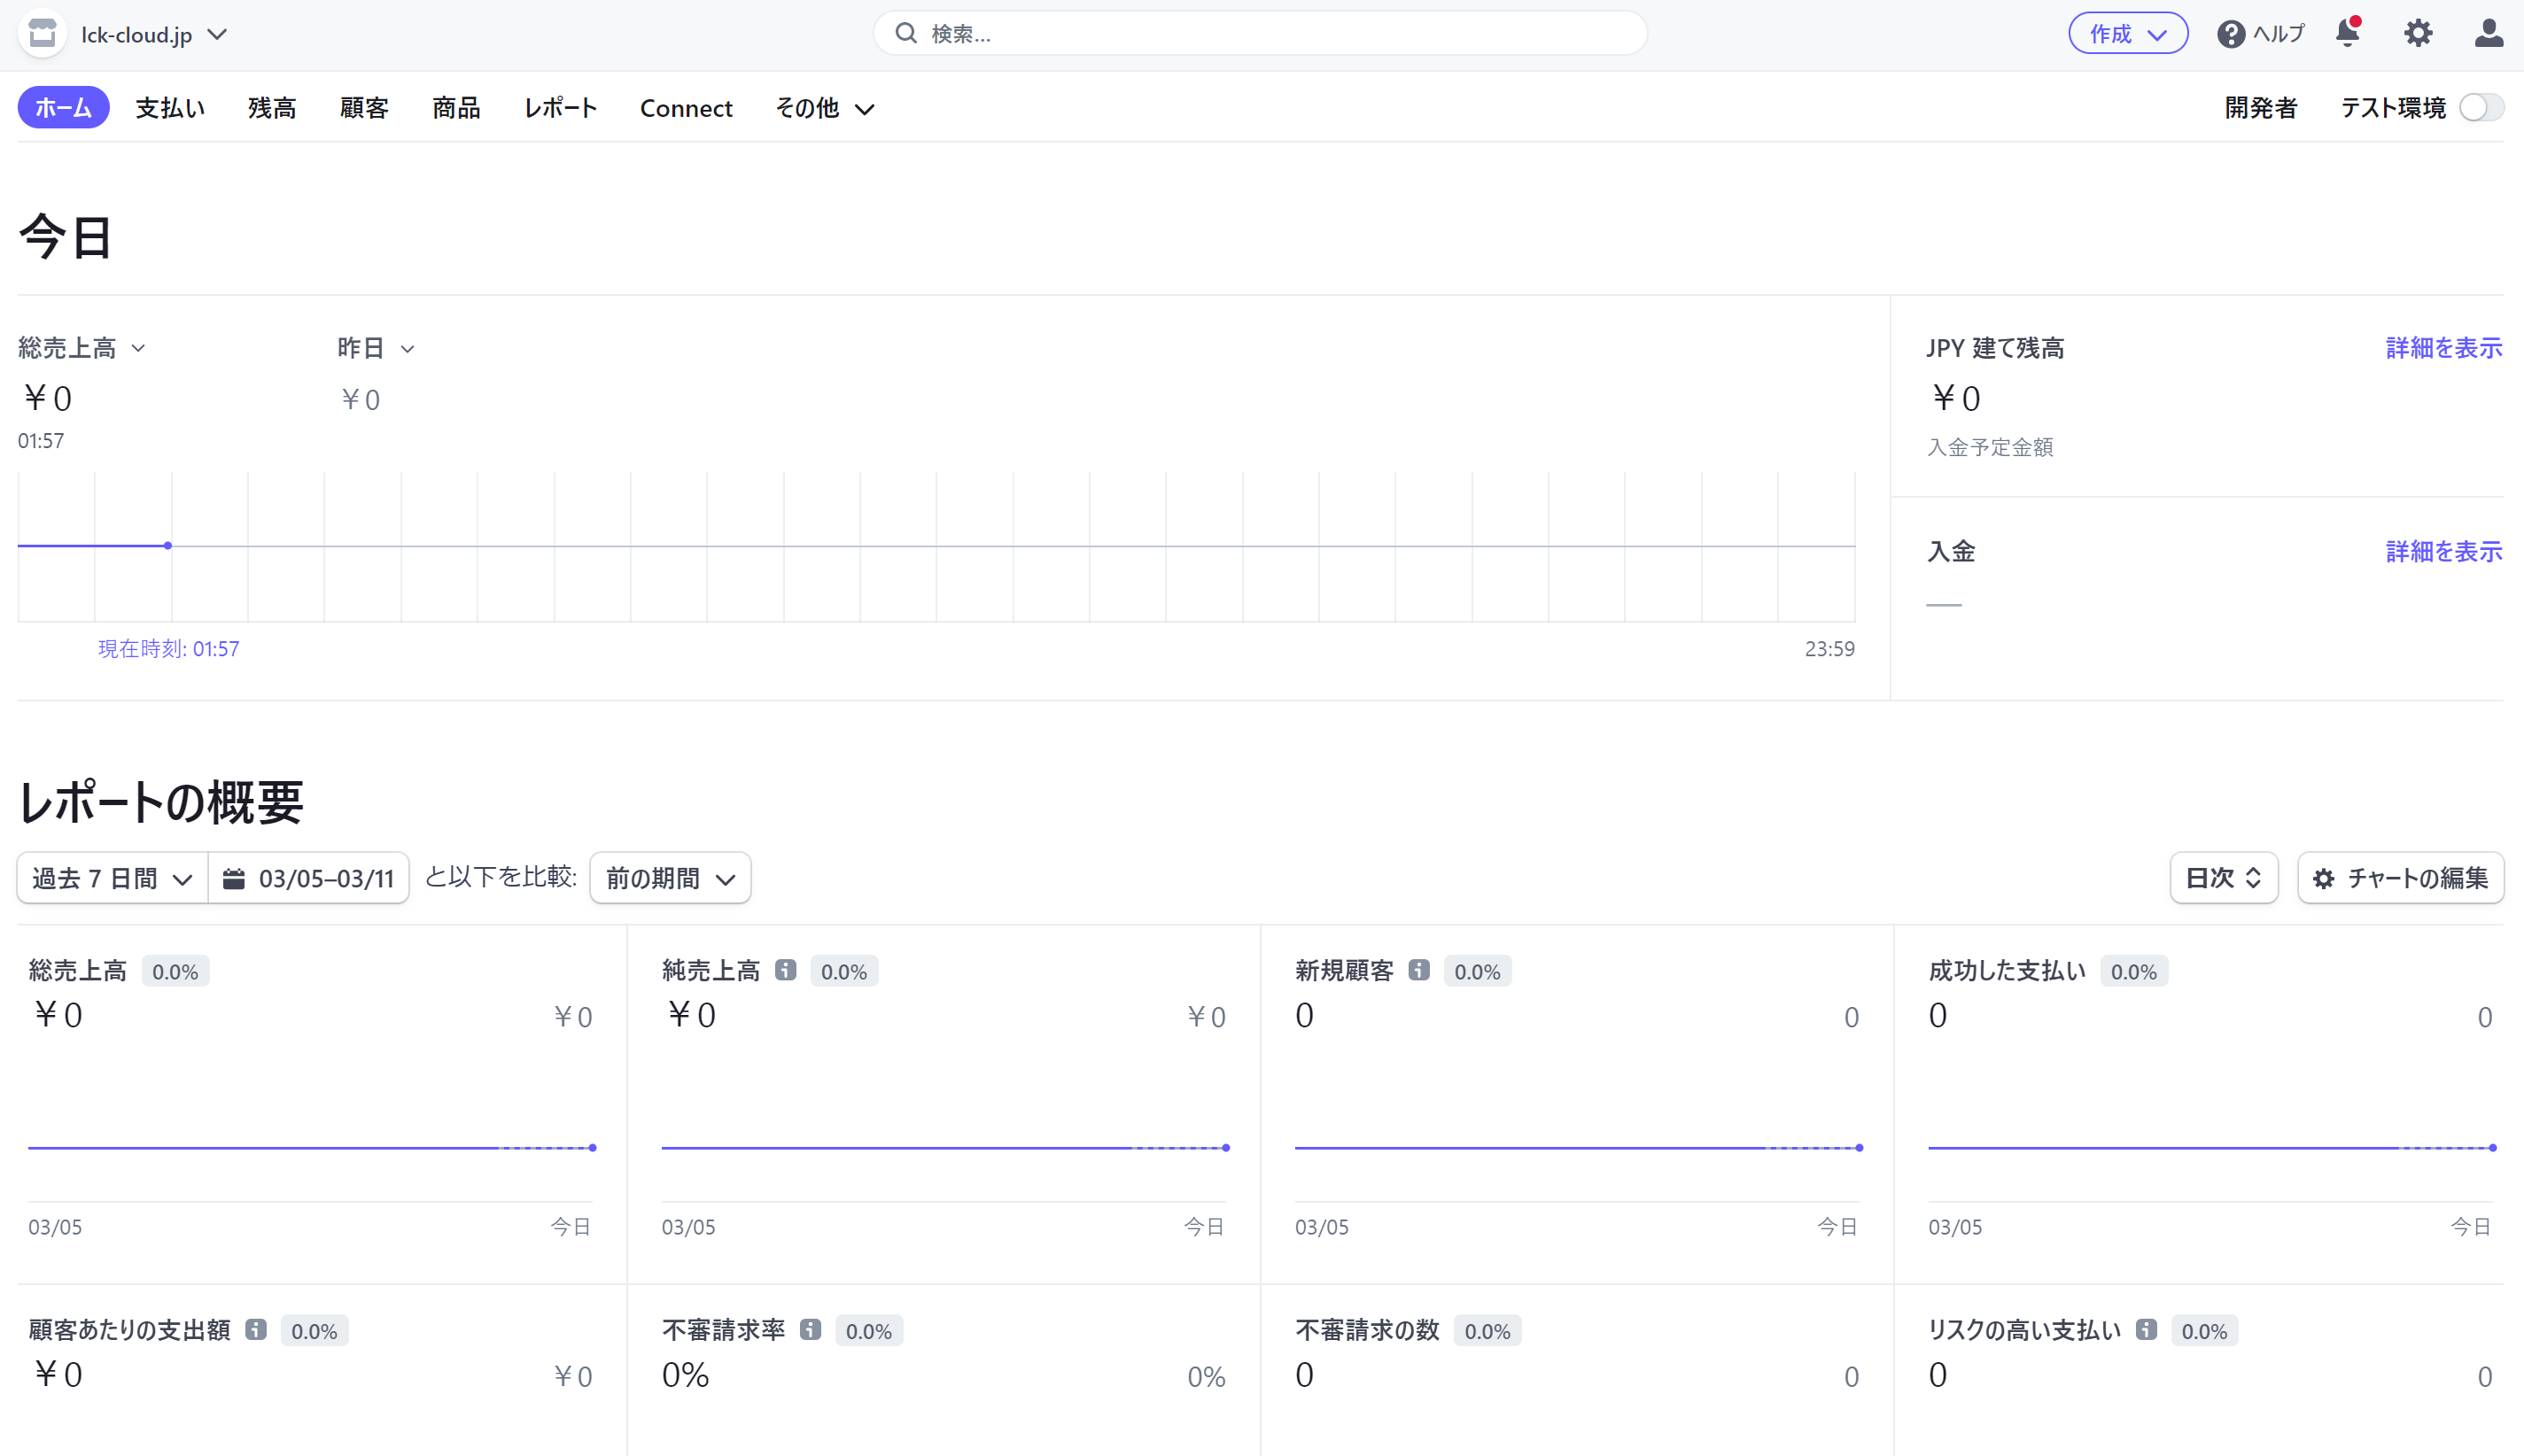Open the notifications bell
This screenshot has height=1456, width=2524.
[2348, 33]
